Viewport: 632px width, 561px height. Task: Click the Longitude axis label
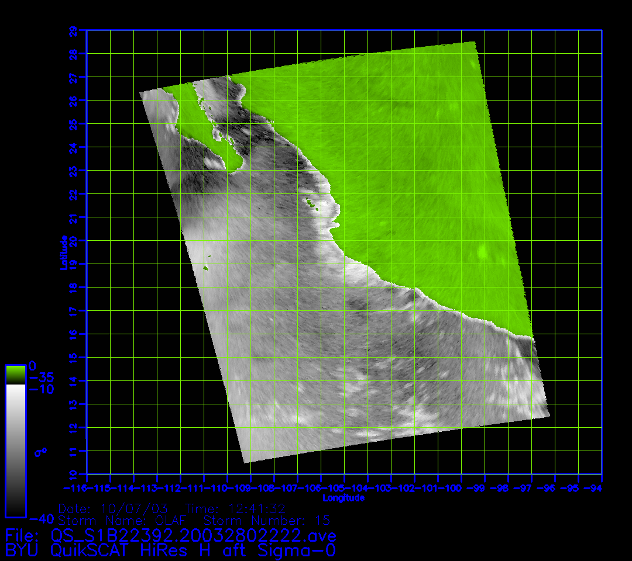tap(344, 498)
